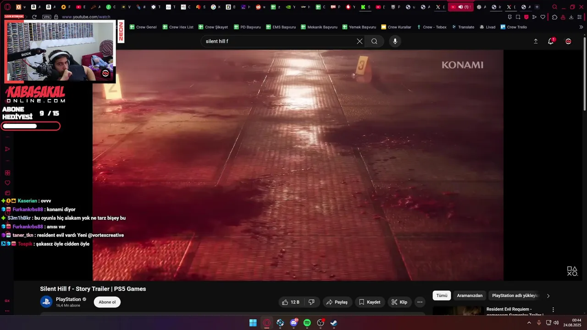The width and height of the screenshot is (587, 330).
Task: Open the Mekanik Başvuru bookmark
Action: [319, 27]
